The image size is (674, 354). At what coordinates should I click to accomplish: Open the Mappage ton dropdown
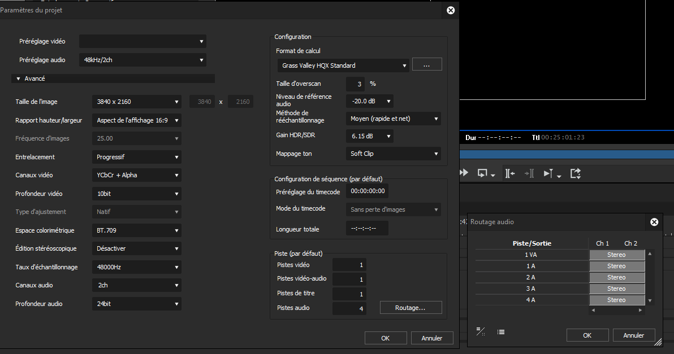(392, 154)
